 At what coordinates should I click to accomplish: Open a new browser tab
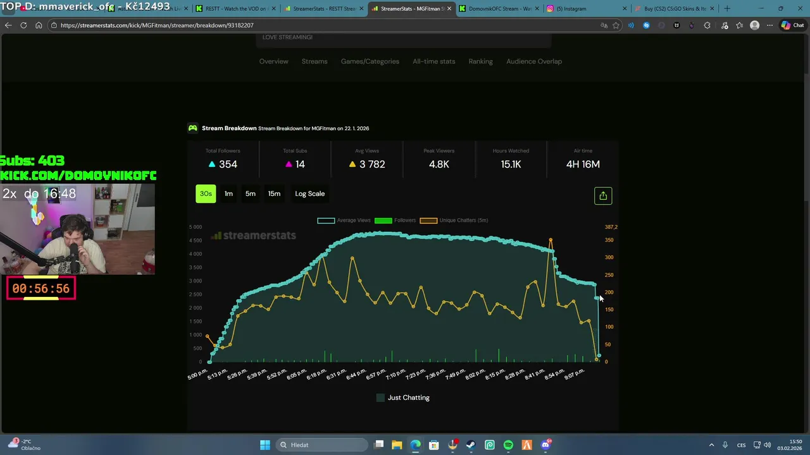[726, 9]
